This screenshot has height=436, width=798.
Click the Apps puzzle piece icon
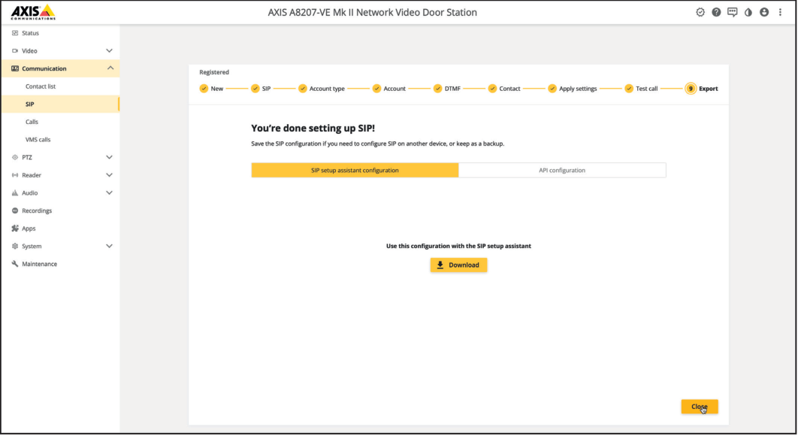[x=15, y=229]
